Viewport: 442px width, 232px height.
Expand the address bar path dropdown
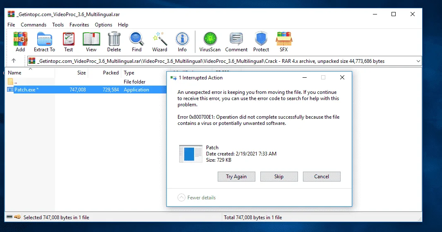pyautogui.click(x=418, y=61)
